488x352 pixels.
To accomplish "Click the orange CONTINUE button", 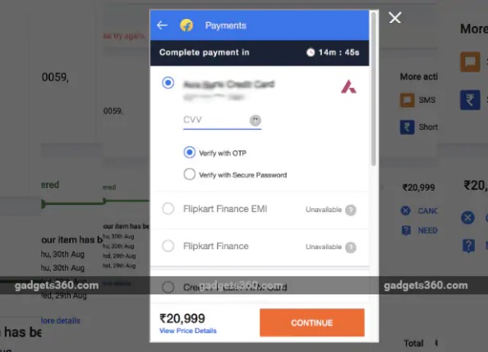I will coord(312,322).
